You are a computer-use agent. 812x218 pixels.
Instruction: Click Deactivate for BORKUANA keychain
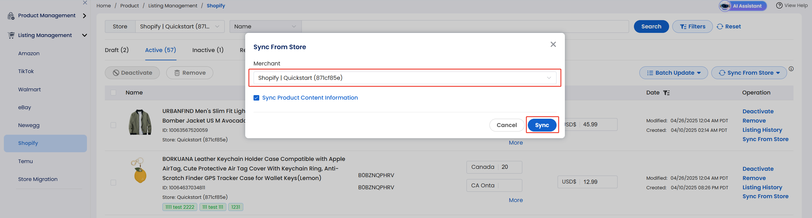coord(758,169)
